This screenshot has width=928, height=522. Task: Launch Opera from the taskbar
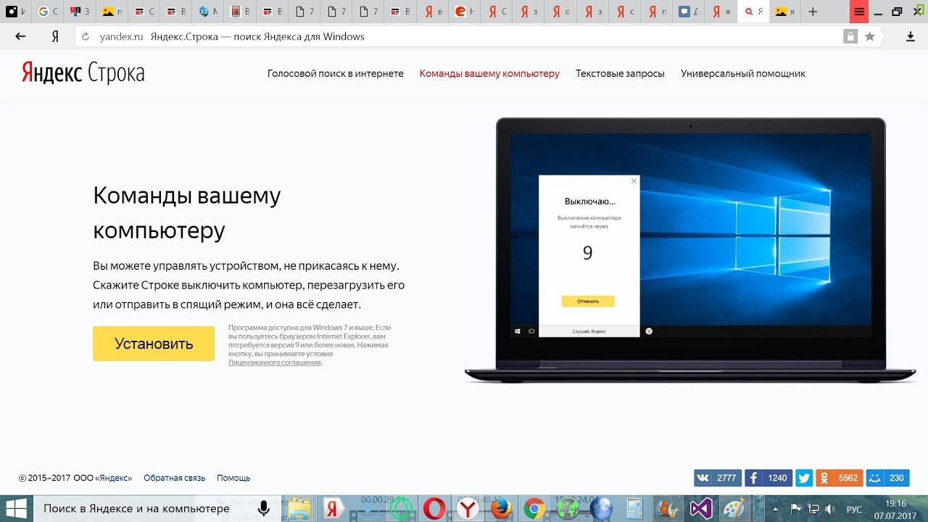pyautogui.click(x=434, y=508)
